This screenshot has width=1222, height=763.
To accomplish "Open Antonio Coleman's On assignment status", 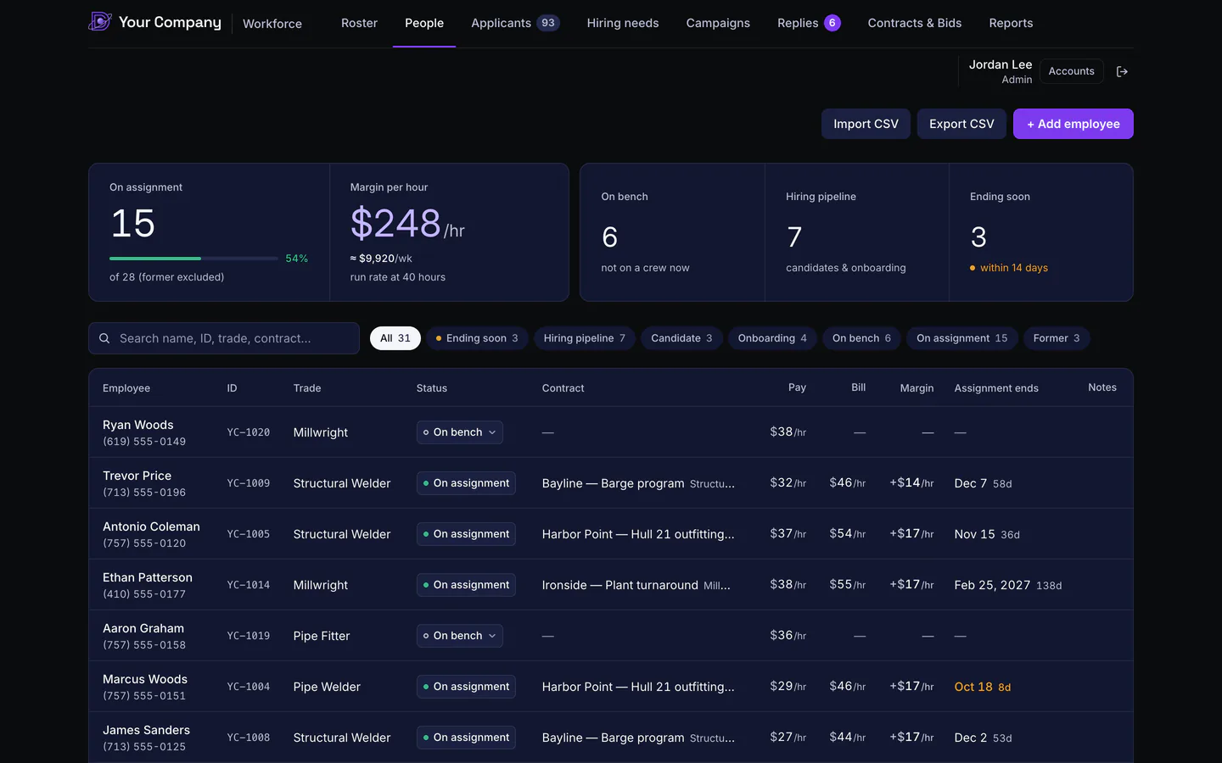I will coord(466,534).
